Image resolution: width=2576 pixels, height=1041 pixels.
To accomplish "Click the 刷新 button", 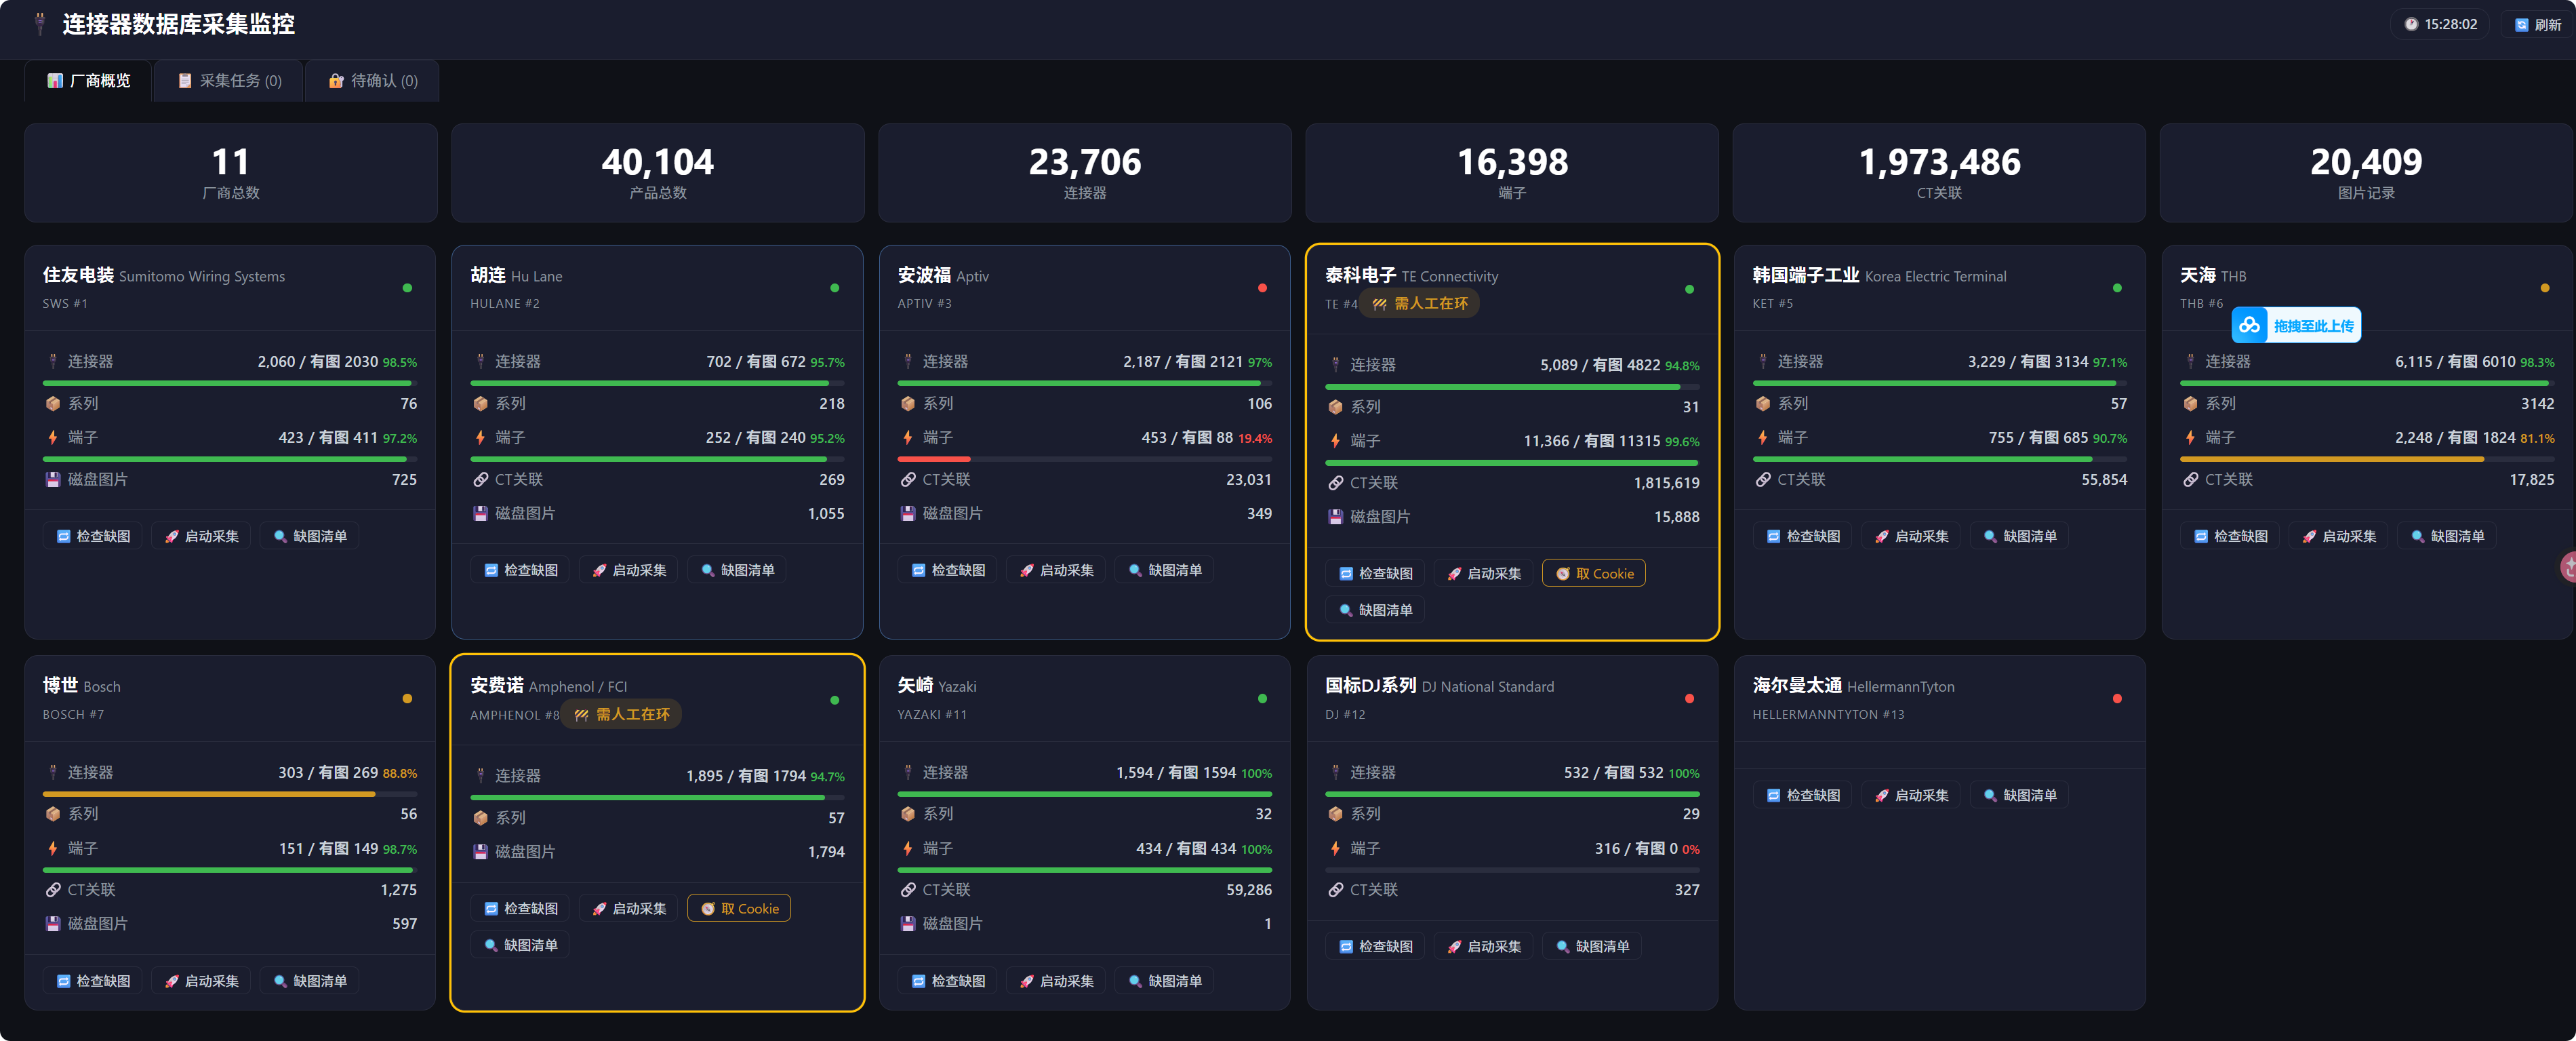I will point(2538,25).
